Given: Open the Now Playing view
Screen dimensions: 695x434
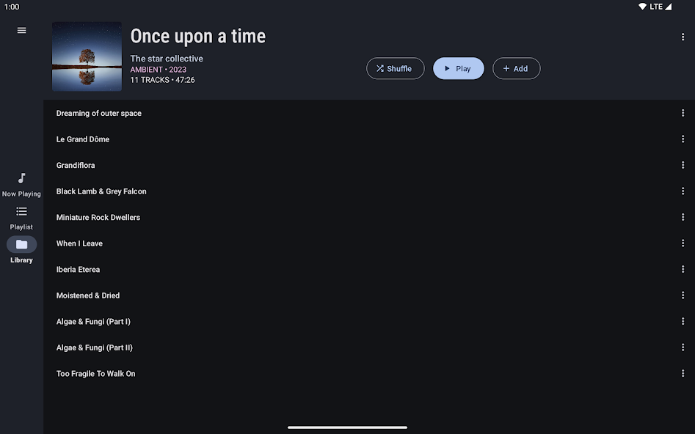Looking at the screenshot, I should coord(21,185).
